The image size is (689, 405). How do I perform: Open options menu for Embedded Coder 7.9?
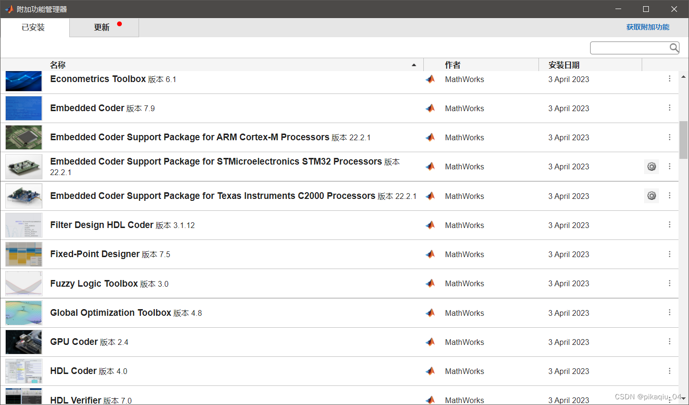669,108
